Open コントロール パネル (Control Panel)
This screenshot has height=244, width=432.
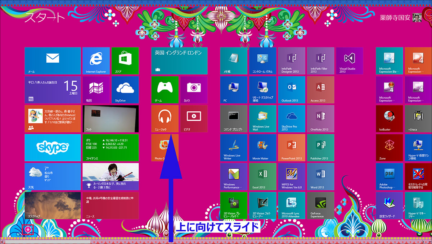pyautogui.click(x=262, y=61)
